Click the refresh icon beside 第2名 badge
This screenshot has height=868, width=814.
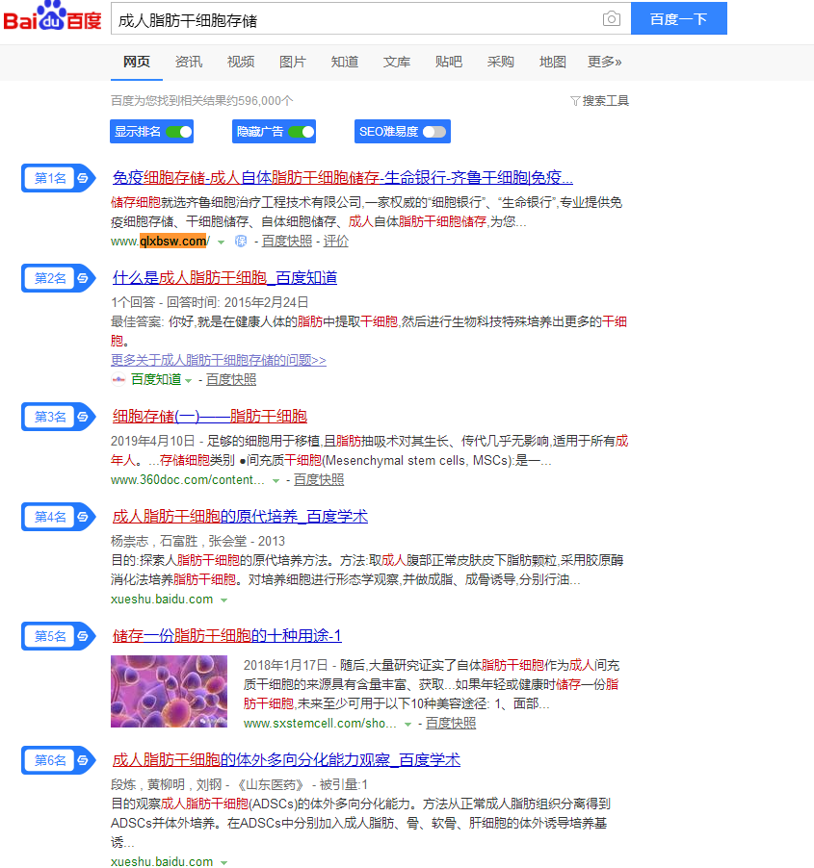click(83, 278)
